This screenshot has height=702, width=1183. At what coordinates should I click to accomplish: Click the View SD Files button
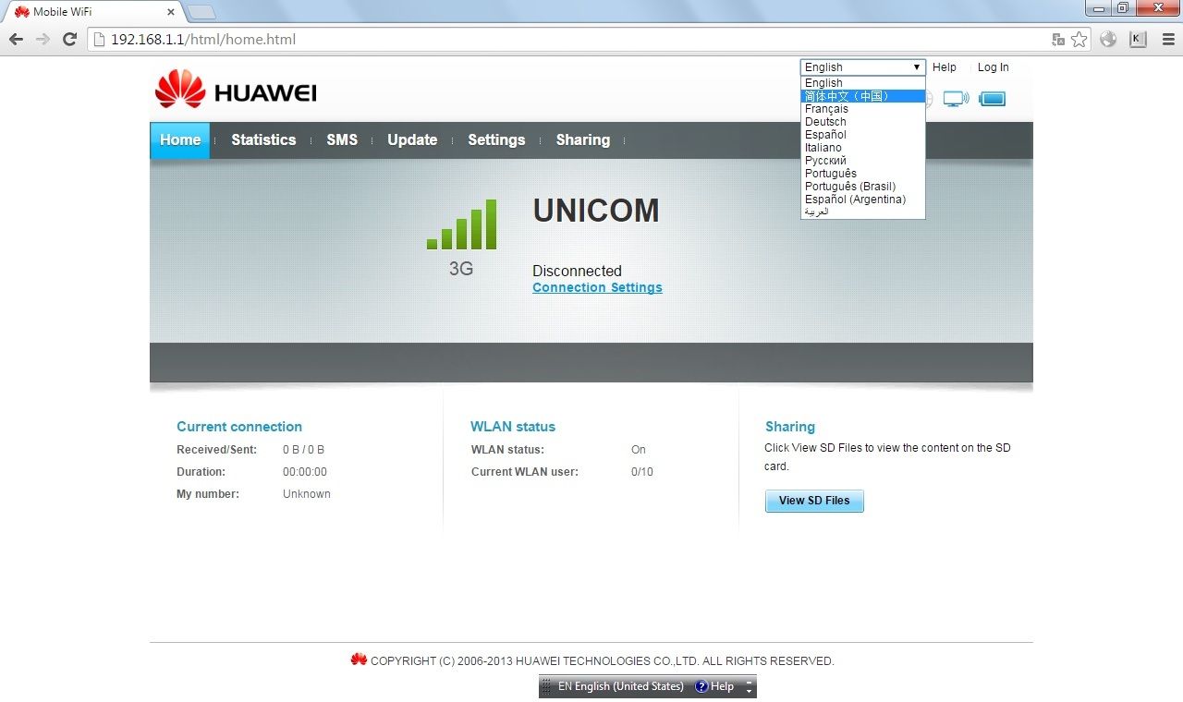click(x=814, y=501)
